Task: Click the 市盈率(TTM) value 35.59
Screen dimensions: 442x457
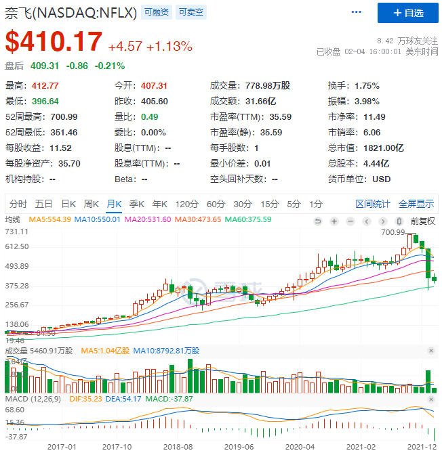Action: 281,117
